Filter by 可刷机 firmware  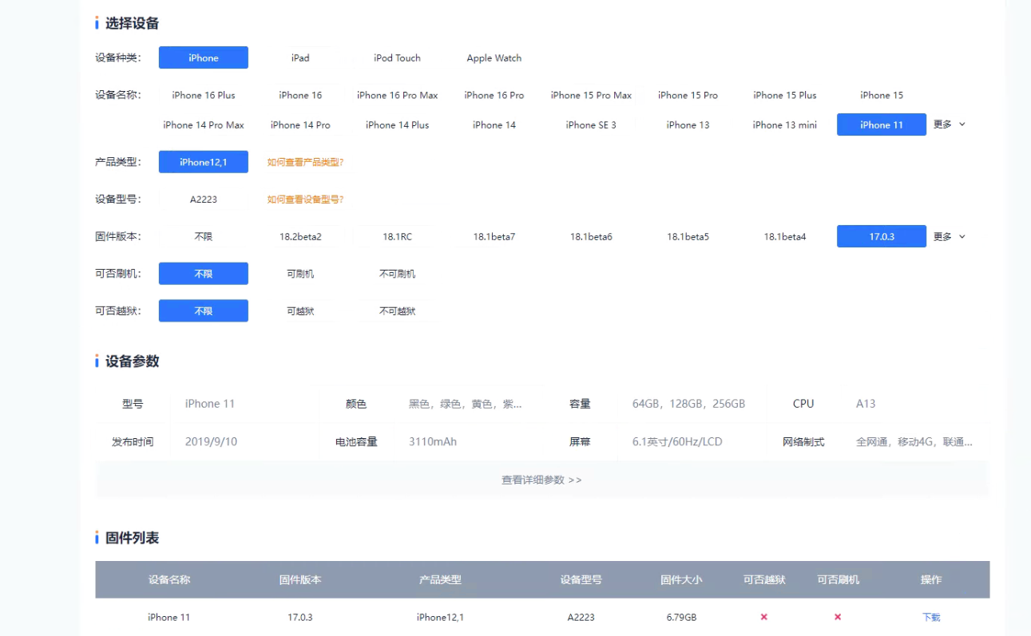click(x=300, y=274)
